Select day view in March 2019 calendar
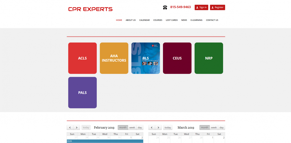 coord(221,127)
